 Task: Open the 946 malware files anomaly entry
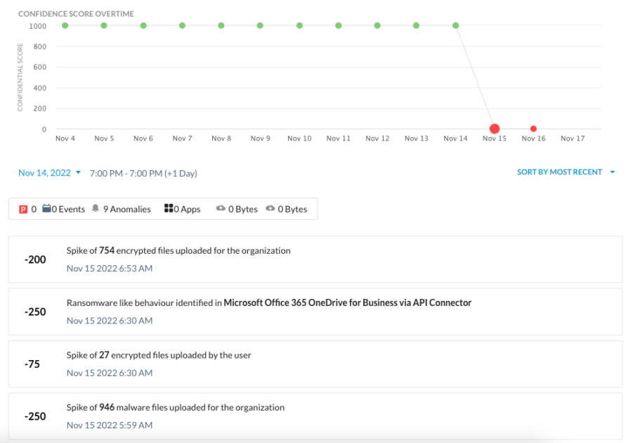pos(315,416)
